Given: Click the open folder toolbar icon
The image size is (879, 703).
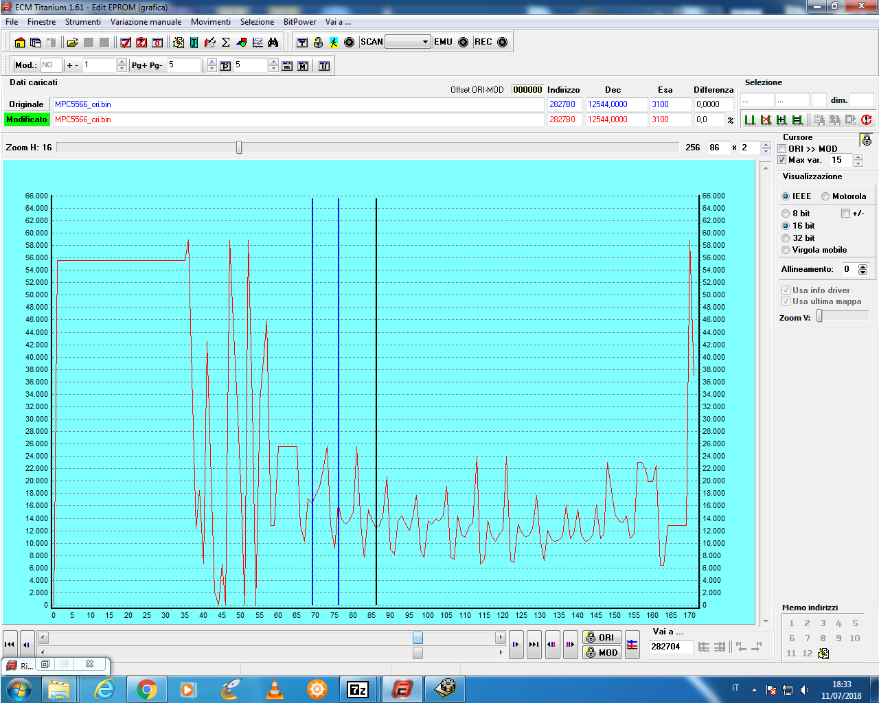Looking at the screenshot, I should (72, 43).
